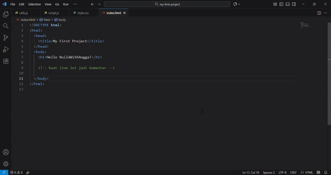
Task: Click the closing </html> tag
Action: (x=37, y=84)
